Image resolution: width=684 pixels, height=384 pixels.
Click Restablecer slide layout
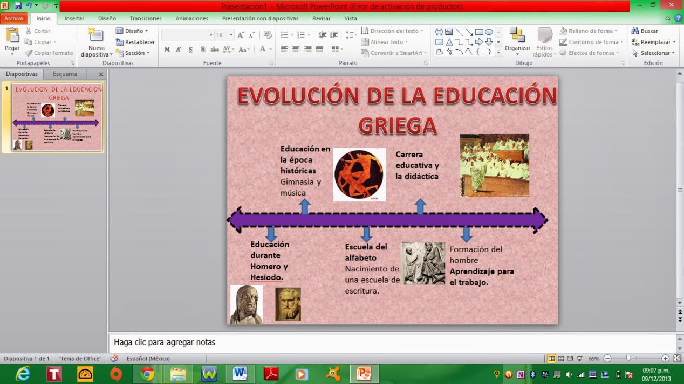point(135,42)
